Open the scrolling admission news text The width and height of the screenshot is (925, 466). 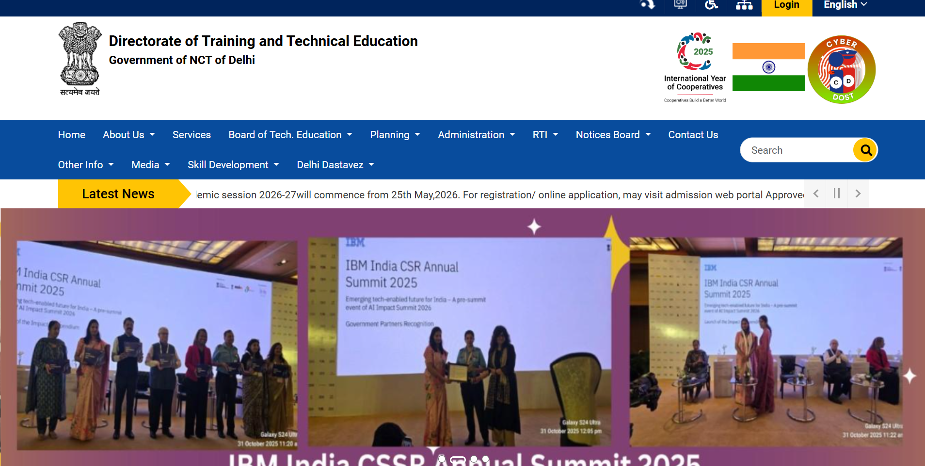499,195
